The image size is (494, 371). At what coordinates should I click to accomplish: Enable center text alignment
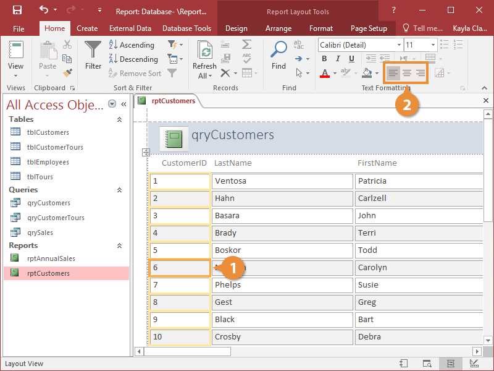407,73
